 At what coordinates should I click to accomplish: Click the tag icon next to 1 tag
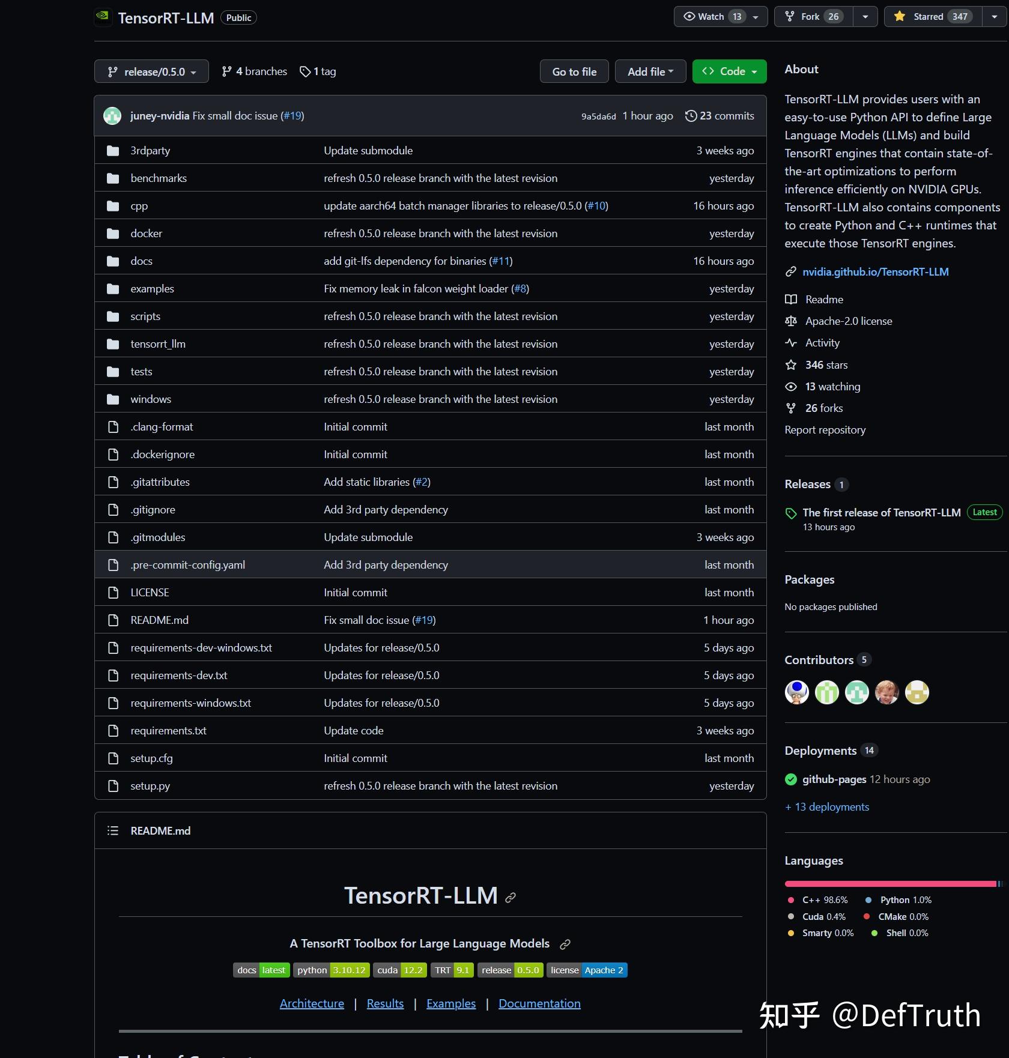[x=305, y=71]
